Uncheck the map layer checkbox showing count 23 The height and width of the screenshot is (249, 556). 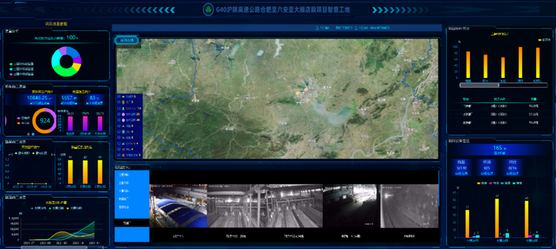coord(118,114)
